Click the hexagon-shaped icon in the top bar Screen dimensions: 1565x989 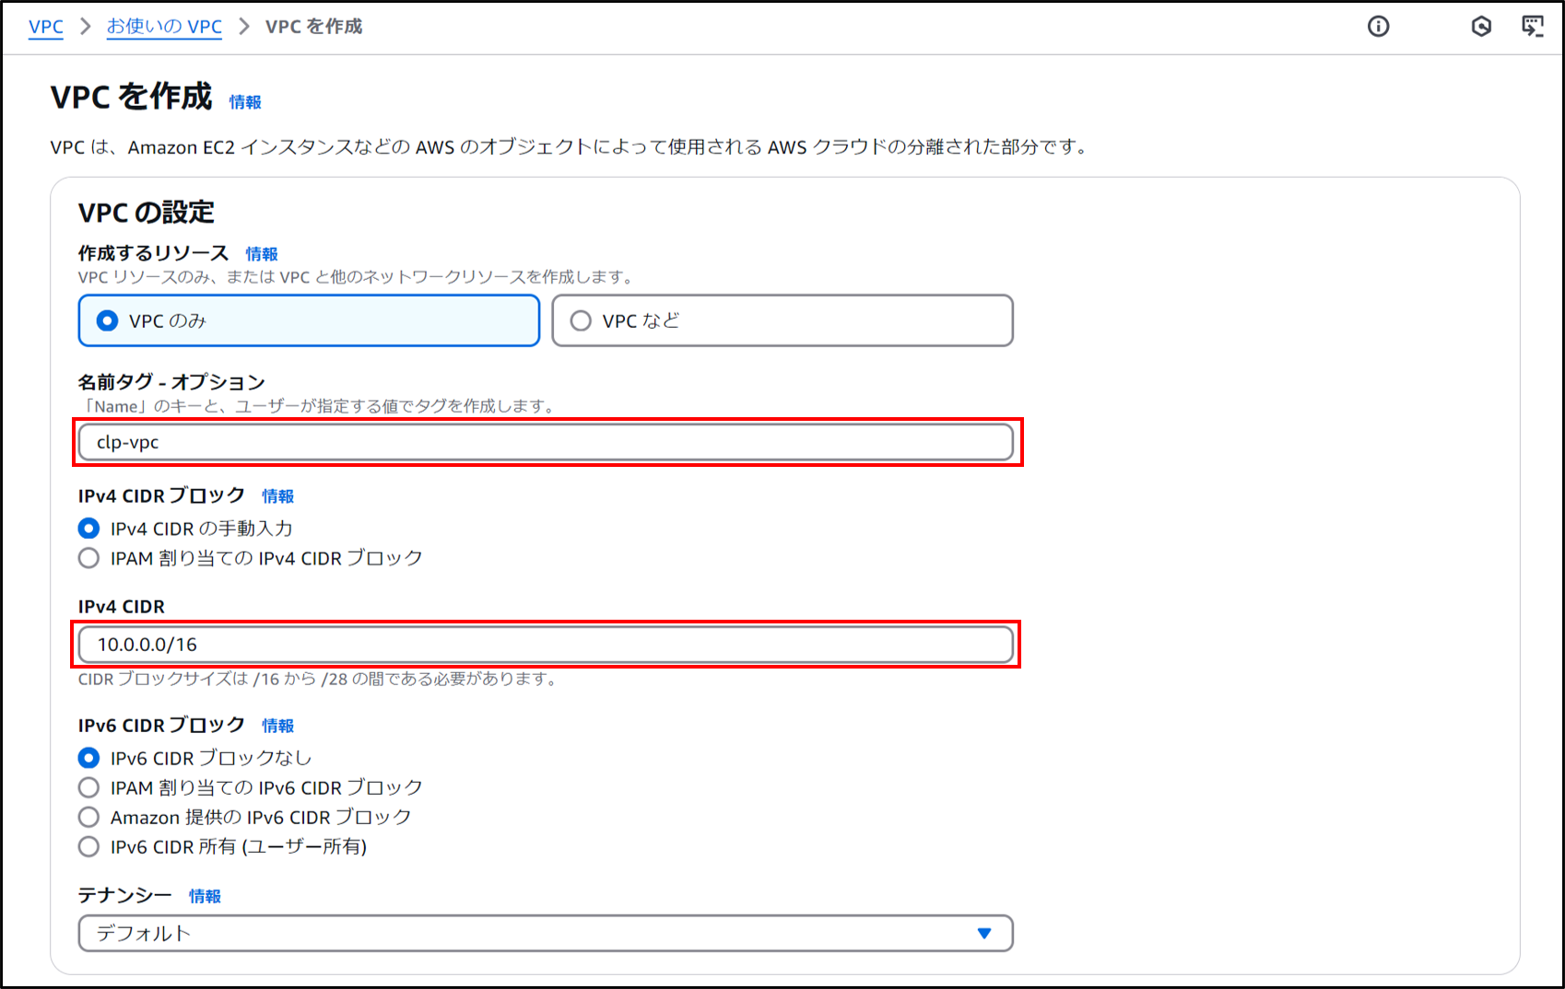[1481, 27]
